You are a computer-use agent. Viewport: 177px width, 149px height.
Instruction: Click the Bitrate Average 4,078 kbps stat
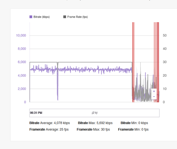49,123
